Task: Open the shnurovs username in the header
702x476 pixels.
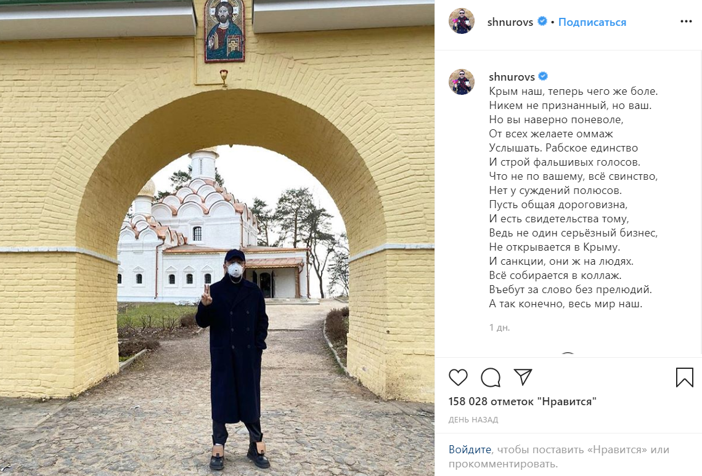Action: coord(510,22)
